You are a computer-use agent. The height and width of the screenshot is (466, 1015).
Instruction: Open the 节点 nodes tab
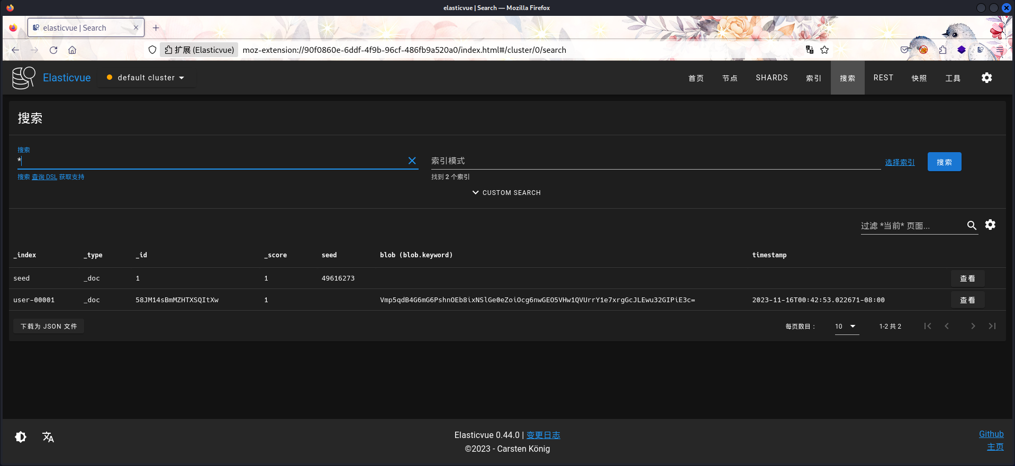point(730,78)
